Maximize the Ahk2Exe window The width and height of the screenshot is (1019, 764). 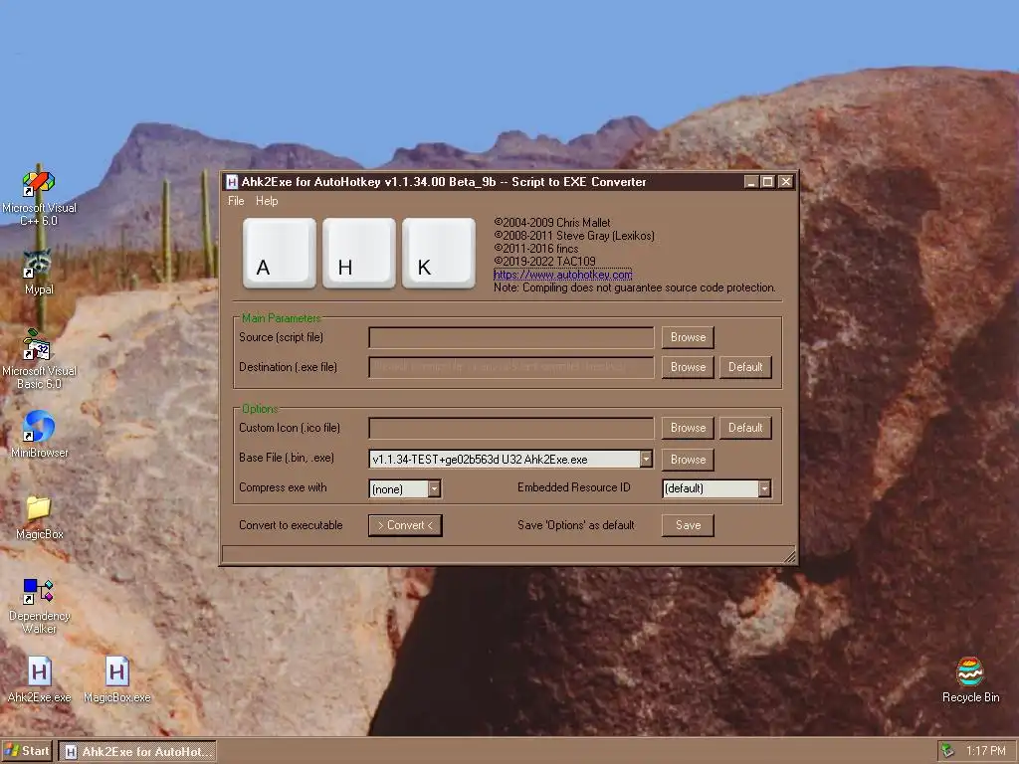(x=767, y=182)
